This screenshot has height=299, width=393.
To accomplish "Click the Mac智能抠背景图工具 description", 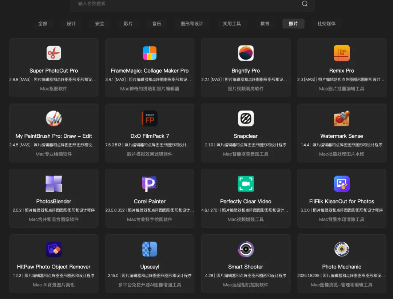I will coord(246,154).
